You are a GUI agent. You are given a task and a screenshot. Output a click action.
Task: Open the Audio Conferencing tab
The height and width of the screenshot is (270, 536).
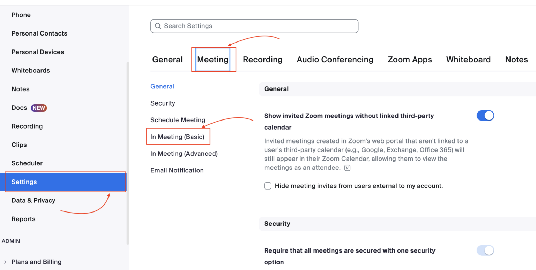335,60
